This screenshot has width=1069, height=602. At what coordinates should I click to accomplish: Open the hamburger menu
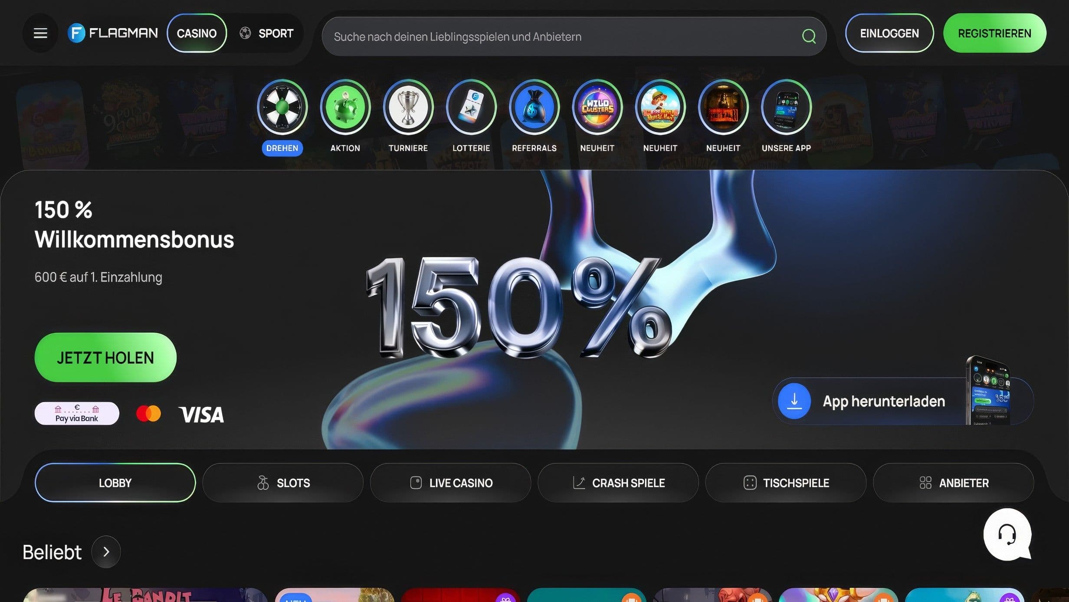tap(40, 33)
